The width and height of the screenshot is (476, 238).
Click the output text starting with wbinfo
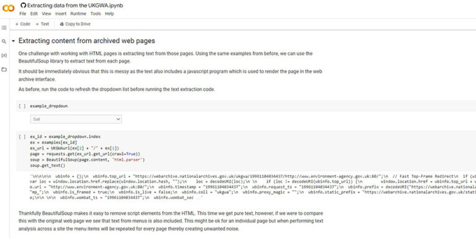tap(253, 187)
